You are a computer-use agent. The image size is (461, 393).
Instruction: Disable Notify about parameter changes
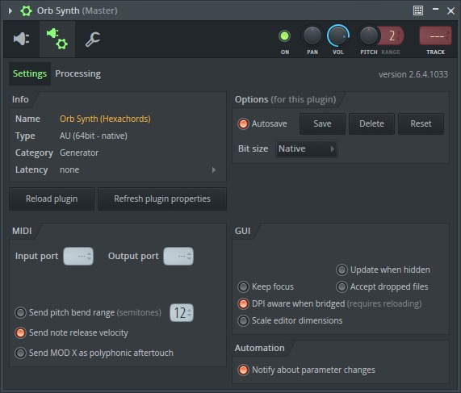(x=243, y=370)
